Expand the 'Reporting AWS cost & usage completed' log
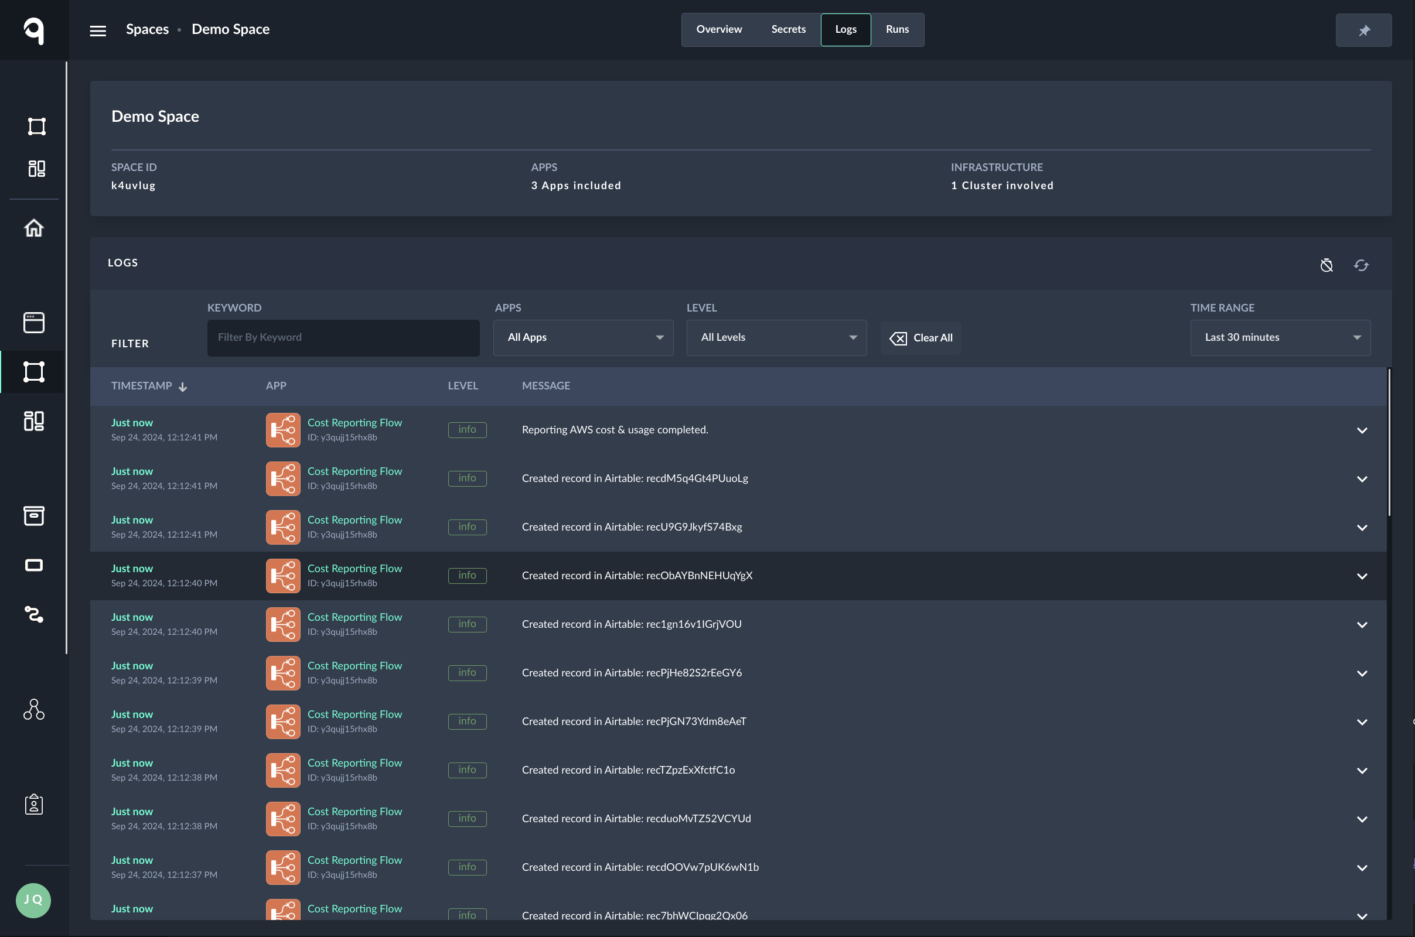The height and width of the screenshot is (937, 1415). point(1362,430)
